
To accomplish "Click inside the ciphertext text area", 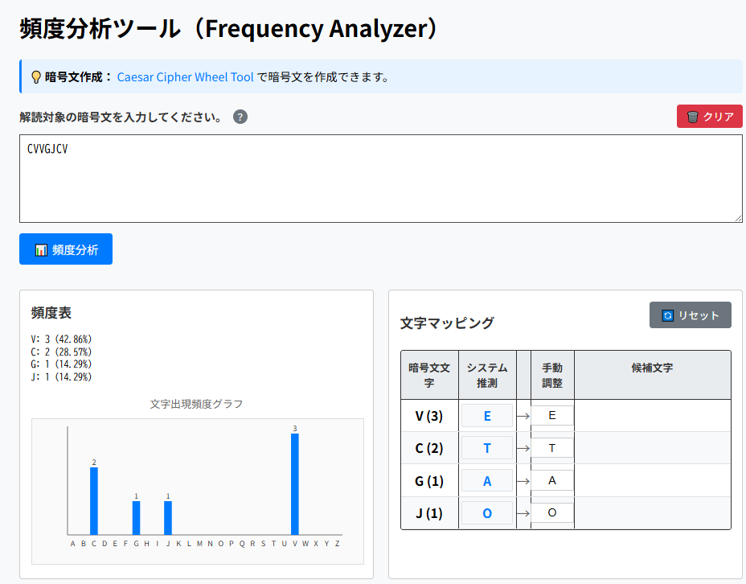I will click(x=380, y=179).
